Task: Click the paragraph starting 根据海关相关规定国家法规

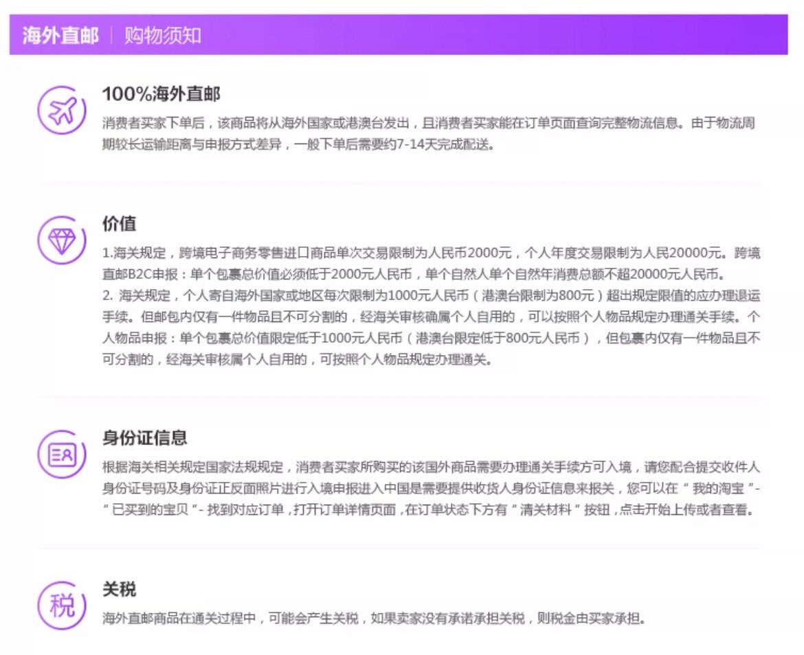Action: click(x=432, y=489)
